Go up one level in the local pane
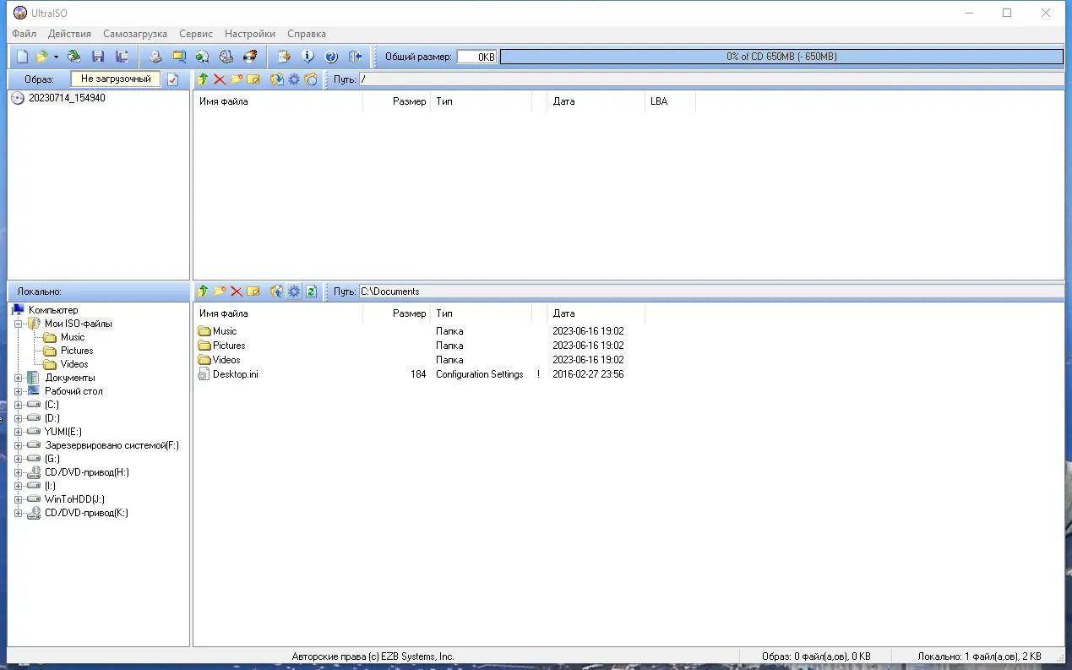This screenshot has height=670, width=1072. coord(203,291)
